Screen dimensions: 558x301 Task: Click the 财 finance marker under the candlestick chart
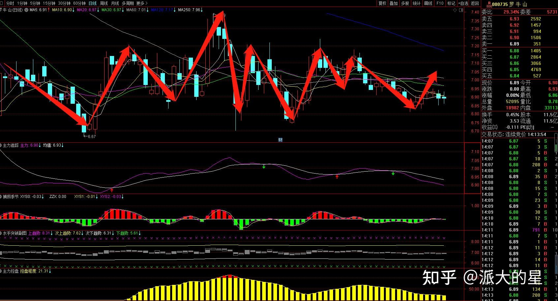point(280,140)
